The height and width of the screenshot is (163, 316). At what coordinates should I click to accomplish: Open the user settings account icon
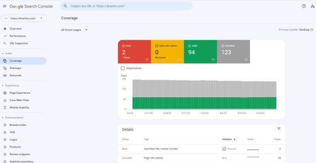pos(312,6)
